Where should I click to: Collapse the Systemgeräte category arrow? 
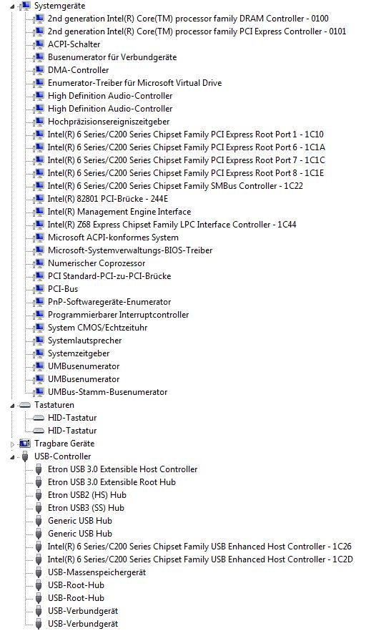tap(12, 6)
